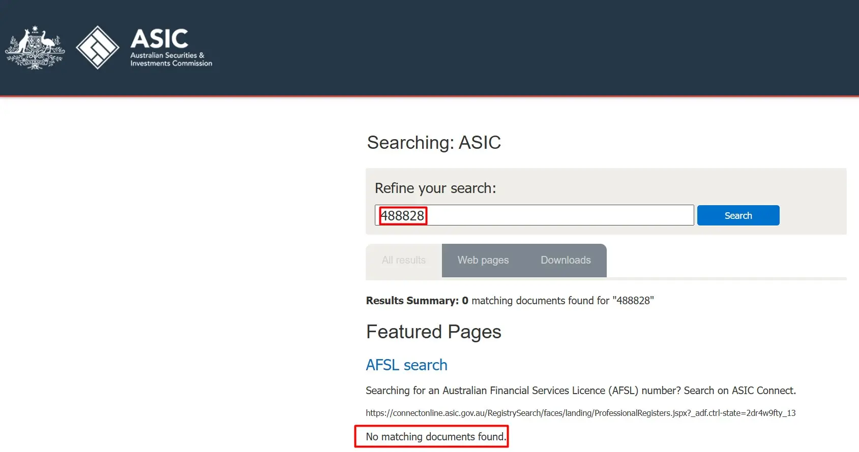Click the bold Results Summary text

click(412, 301)
